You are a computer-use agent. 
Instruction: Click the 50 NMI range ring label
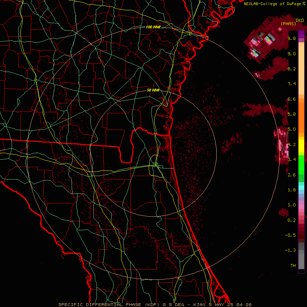click(153, 90)
